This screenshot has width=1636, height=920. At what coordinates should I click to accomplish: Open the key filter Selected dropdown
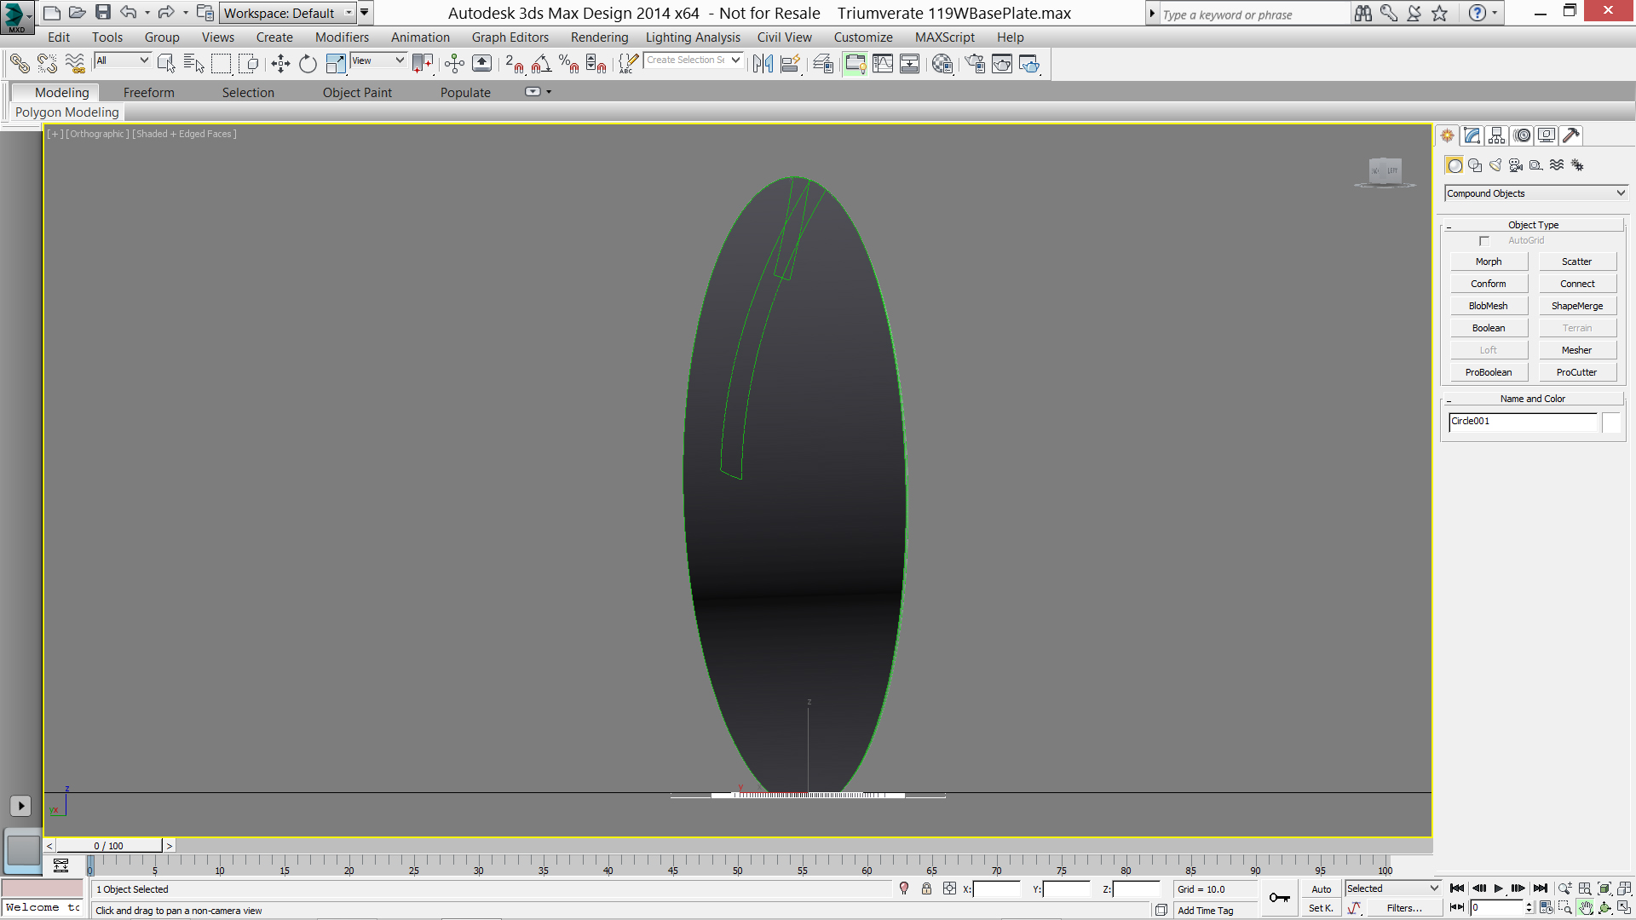[x=1392, y=888]
